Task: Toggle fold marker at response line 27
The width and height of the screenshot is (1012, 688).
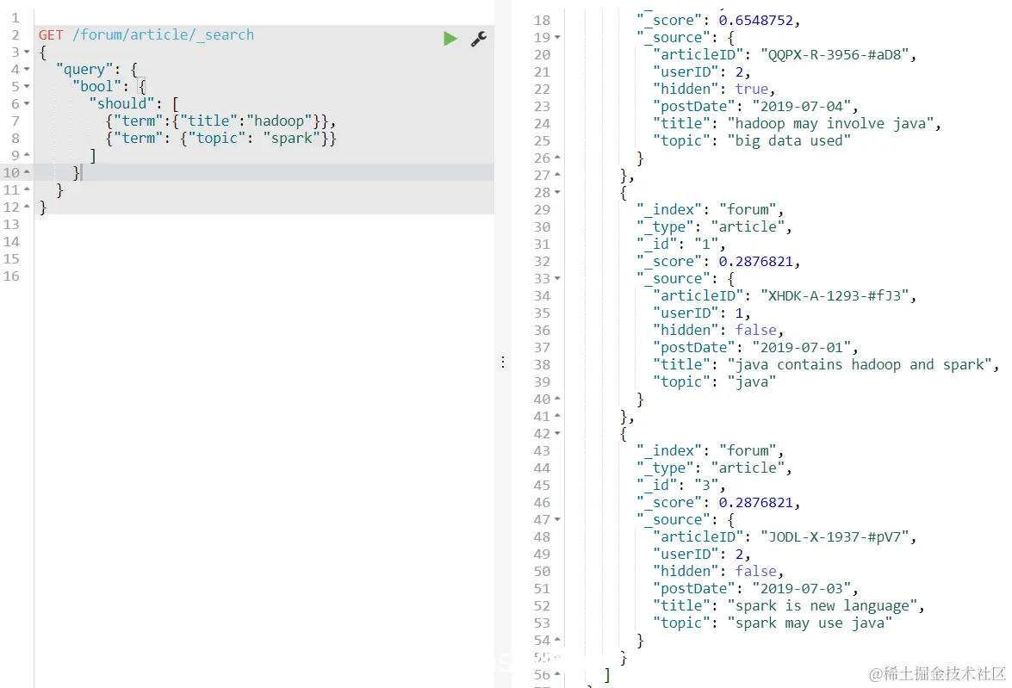Action: [557, 175]
